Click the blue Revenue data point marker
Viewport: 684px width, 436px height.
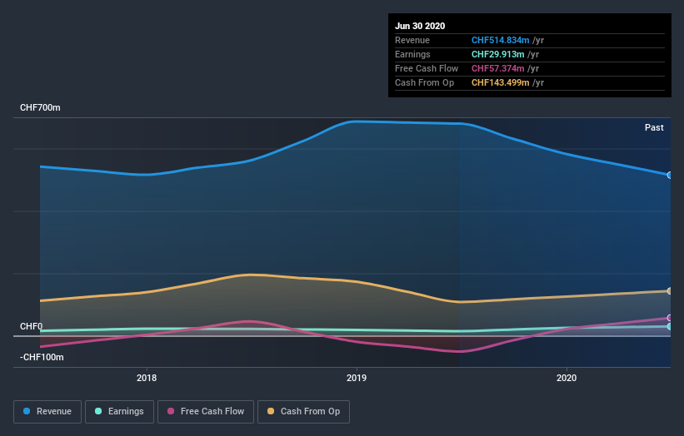click(x=670, y=175)
